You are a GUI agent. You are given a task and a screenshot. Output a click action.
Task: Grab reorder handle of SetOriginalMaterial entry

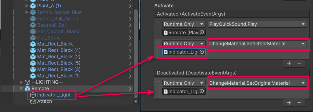(x=158, y=83)
